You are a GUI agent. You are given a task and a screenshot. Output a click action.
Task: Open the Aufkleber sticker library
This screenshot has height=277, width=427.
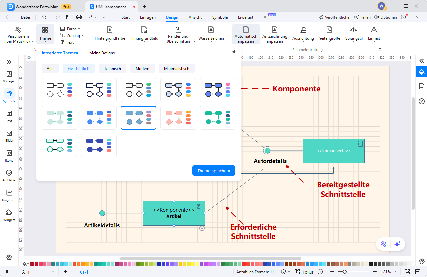9,175
